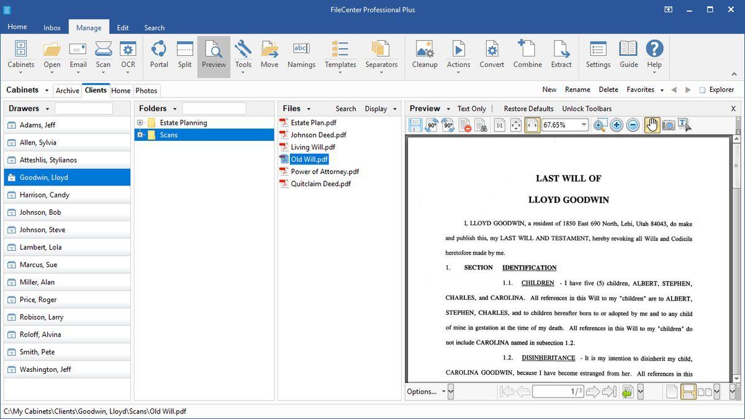The height and width of the screenshot is (419, 745).
Task: Click the Drawers filter input field
Action: [x=84, y=109]
